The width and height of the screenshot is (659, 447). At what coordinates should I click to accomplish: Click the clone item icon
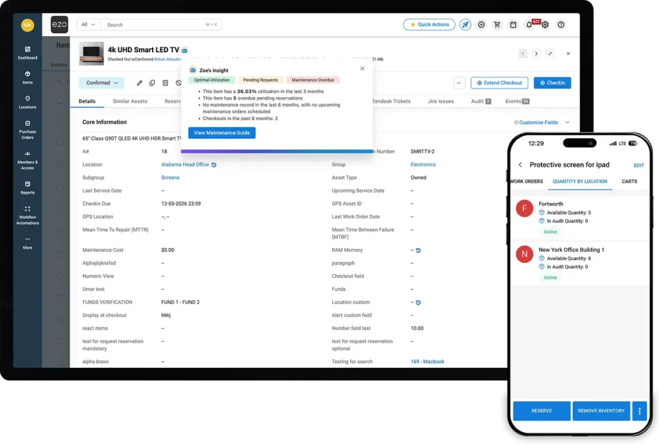pos(153,83)
